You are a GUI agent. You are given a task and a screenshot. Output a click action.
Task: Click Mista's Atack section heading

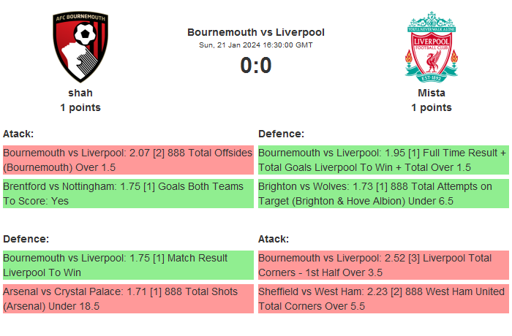(x=274, y=239)
